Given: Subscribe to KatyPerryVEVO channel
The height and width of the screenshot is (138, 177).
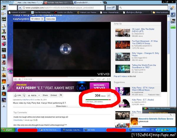Looking at the screenshot, I should coord(50,19).
